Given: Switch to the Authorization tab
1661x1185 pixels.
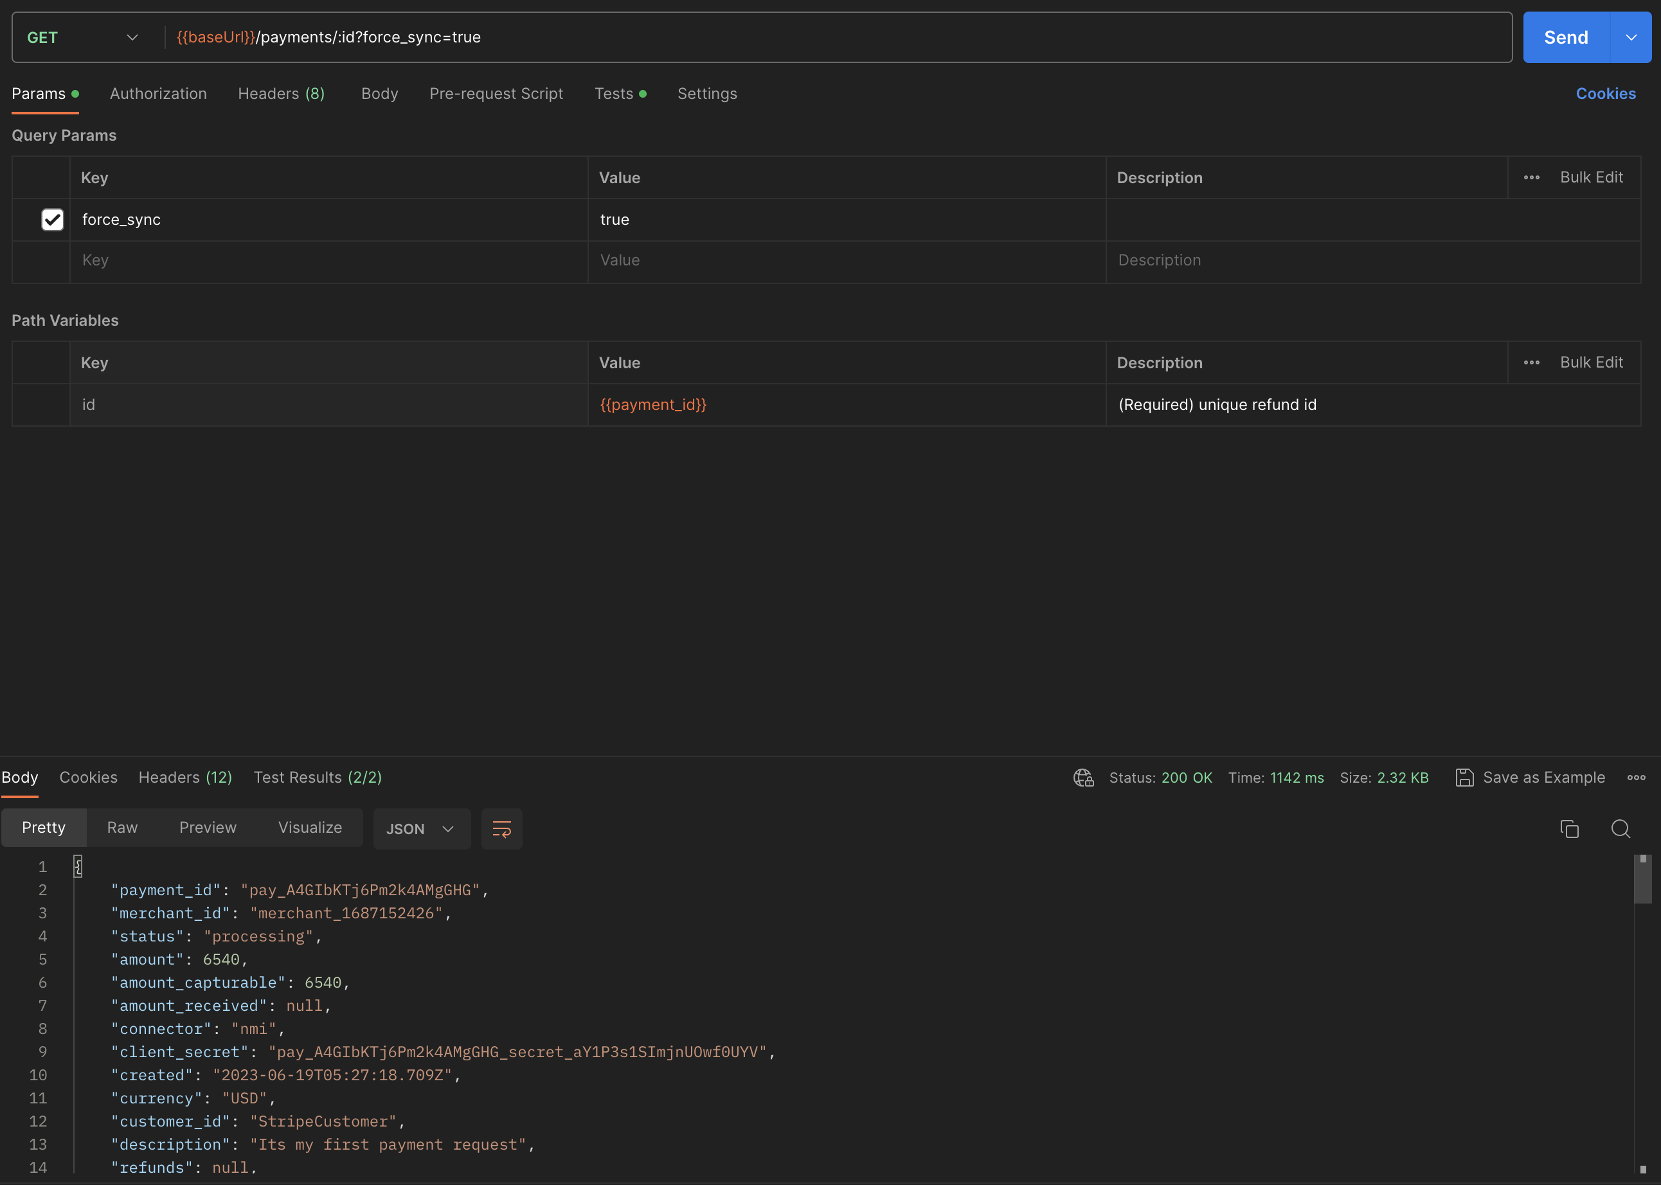Looking at the screenshot, I should click(x=158, y=93).
